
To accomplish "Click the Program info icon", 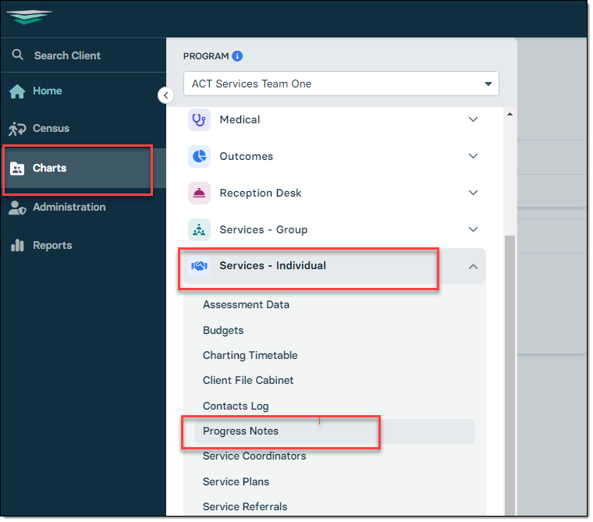I will pyautogui.click(x=238, y=56).
